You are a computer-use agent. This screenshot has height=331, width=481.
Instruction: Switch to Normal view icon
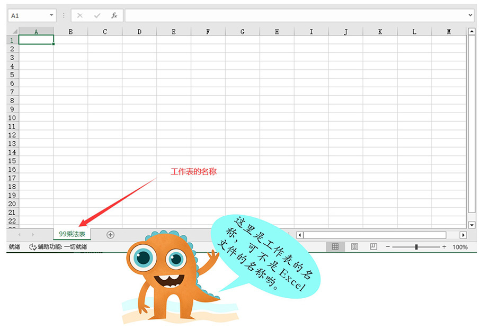[x=335, y=246]
